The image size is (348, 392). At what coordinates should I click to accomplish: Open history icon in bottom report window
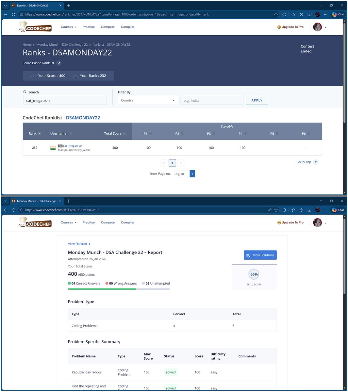[301, 210]
